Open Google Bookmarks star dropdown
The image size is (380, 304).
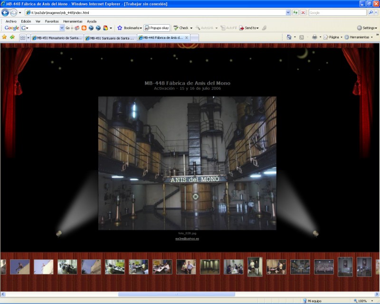(129, 28)
